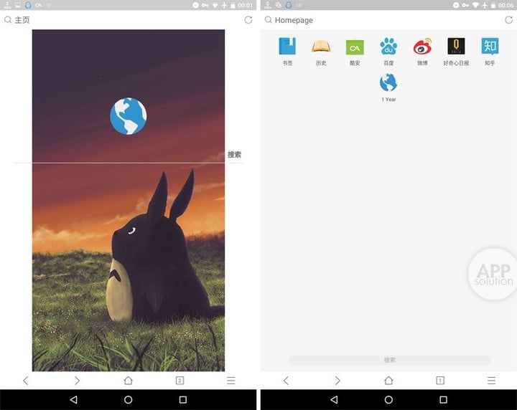Open the 1 Year shortcut
This screenshot has width=517, height=410.
click(x=388, y=87)
